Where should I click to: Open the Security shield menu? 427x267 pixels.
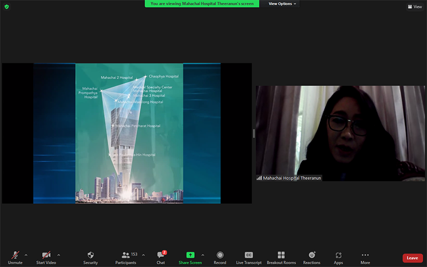pyautogui.click(x=90, y=258)
